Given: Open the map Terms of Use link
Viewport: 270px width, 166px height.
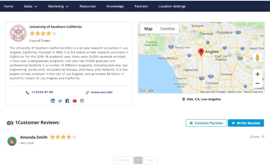Looking at the screenshot, I should tap(234, 92).
